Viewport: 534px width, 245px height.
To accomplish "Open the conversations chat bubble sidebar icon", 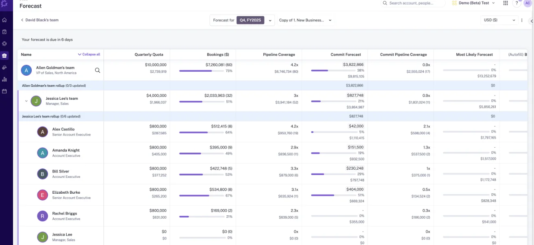I will pos(4,44).
